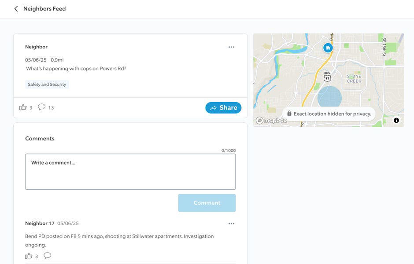Click the Mapbox logo on the map
Screen dimensions: 414x264
click(x=271, y=121)
